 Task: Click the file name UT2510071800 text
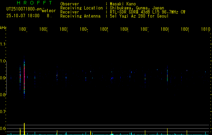pyautogui.click(x=24, y=9)
